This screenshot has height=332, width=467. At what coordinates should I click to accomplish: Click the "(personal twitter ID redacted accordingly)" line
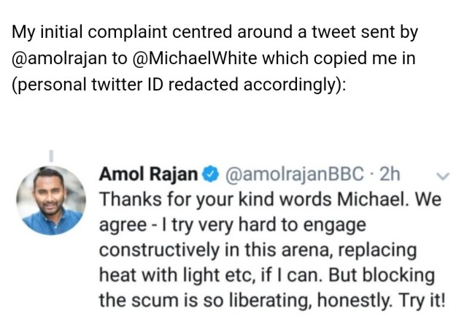[179, 84]
